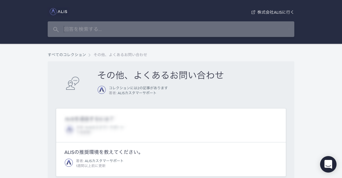Focus the 回答を検索する search field
342x178 pixels.
[x=175, y=29]
